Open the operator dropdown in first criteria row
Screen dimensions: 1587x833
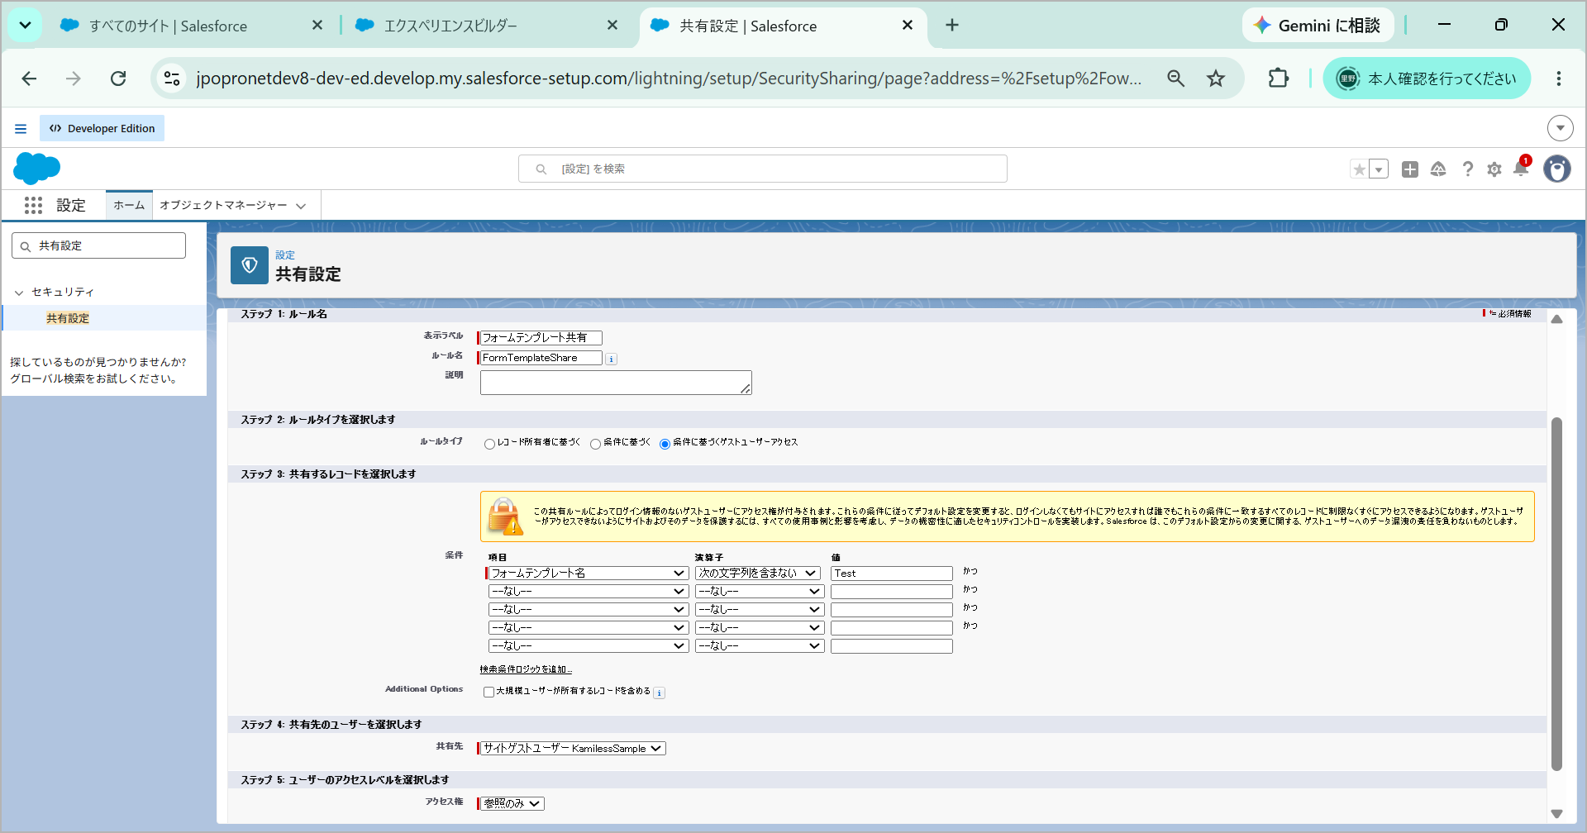click(x=758, y=573)
